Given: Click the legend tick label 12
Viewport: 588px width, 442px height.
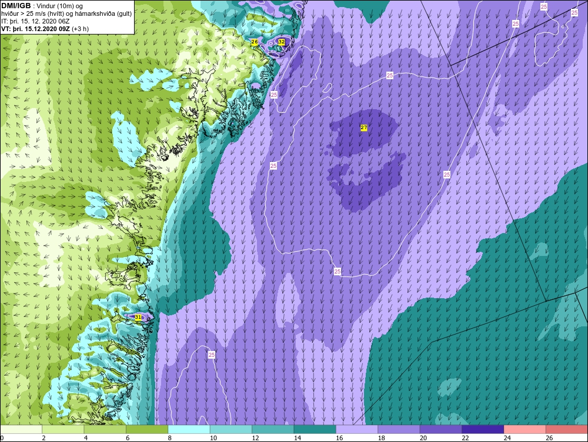Looking at the screenshot, I should [x=255, y=438].
